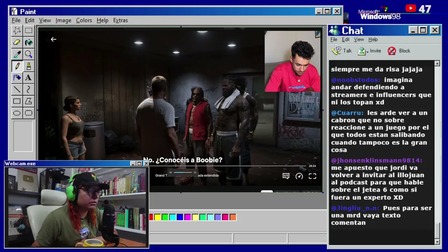Enter fullscreen with the video expand icon
448x252 pixels.
tap(312, 176)
